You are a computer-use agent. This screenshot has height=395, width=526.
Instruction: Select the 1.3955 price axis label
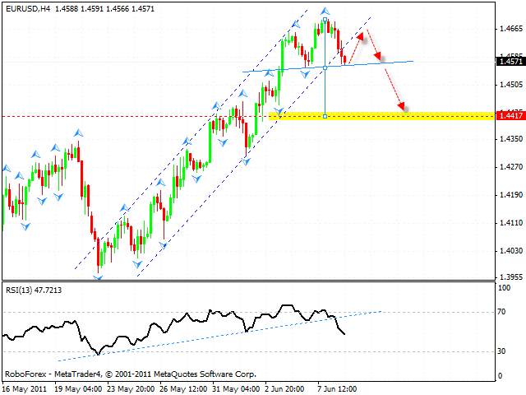tap(510, 277)
